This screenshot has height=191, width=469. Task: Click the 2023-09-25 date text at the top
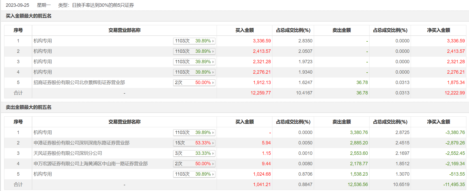(x=17, y=5)
